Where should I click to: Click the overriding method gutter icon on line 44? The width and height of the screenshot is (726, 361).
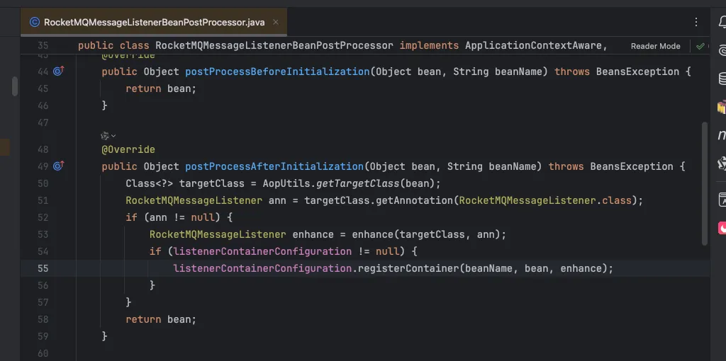coord(58,71)
